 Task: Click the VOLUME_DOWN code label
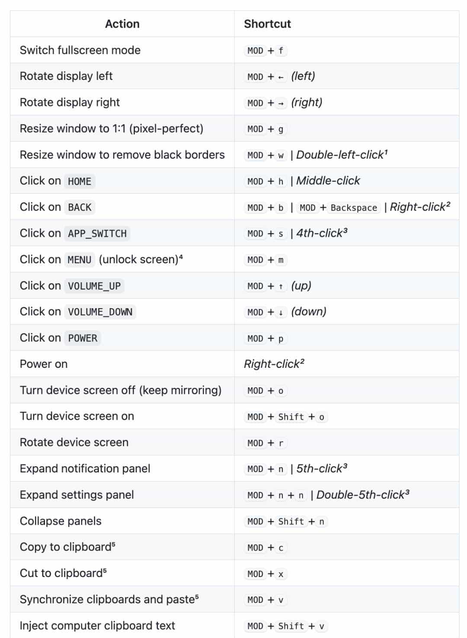(100, 312)
